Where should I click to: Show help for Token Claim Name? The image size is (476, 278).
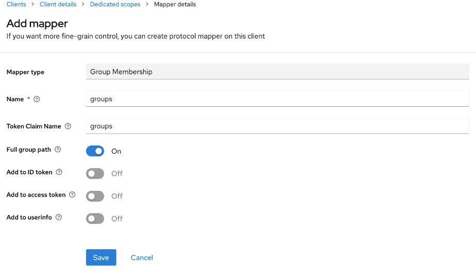click(68, 126)
